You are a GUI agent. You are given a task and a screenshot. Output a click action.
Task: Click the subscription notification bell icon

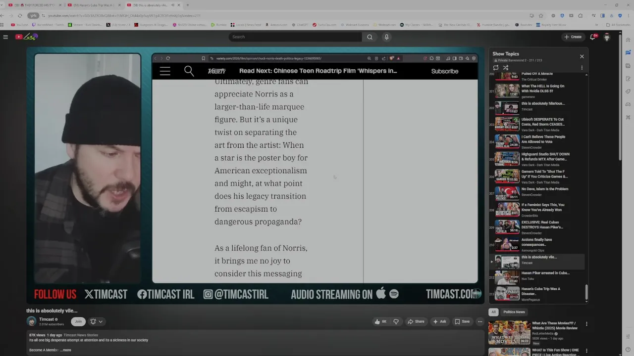[x=93, y=321]
